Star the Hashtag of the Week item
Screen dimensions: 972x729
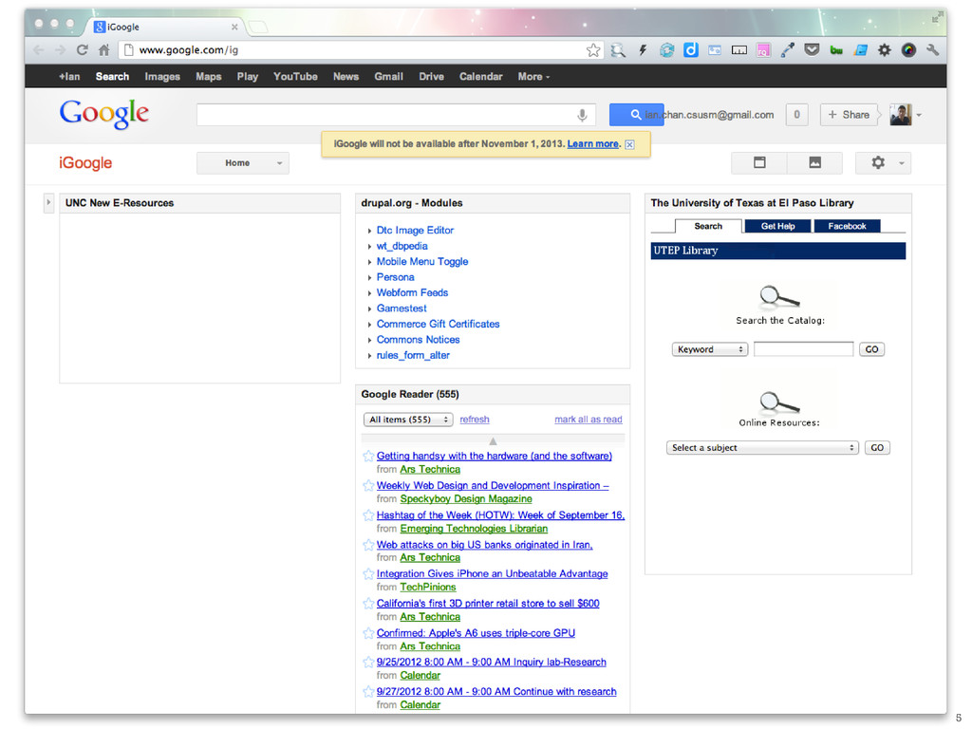[x=368, y=515]
